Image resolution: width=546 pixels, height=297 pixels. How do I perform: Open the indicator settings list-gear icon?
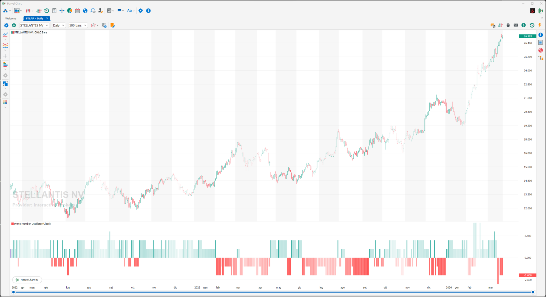pos(104,25)
